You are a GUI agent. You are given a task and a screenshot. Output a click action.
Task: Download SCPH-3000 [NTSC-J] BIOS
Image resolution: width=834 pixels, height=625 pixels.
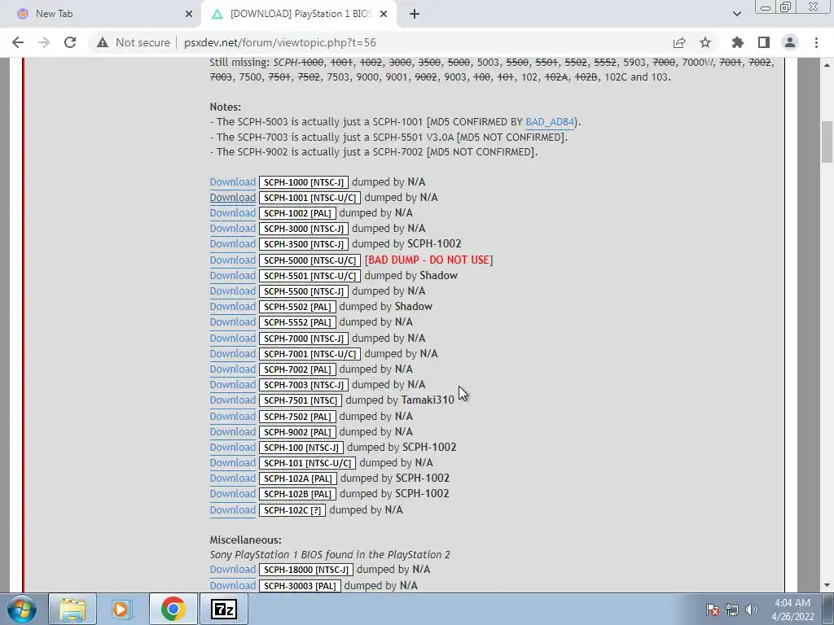232,229
